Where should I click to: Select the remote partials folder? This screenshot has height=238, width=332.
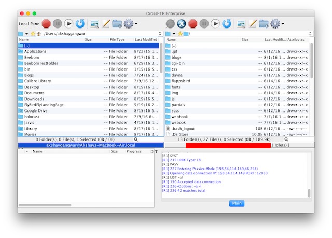coord(237,105)
